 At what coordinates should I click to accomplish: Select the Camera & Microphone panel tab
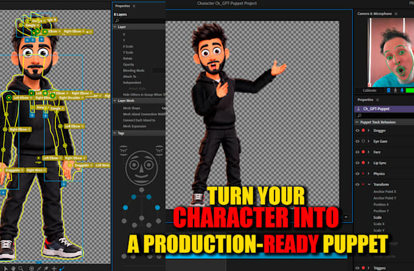(374, 13)
